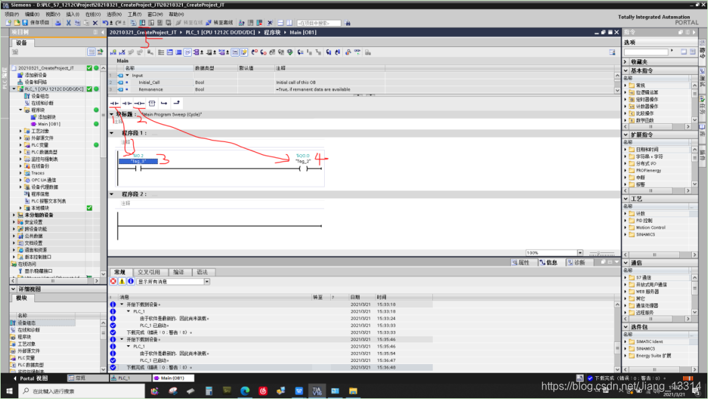Click the cut scissors icon

click(69, 23)
